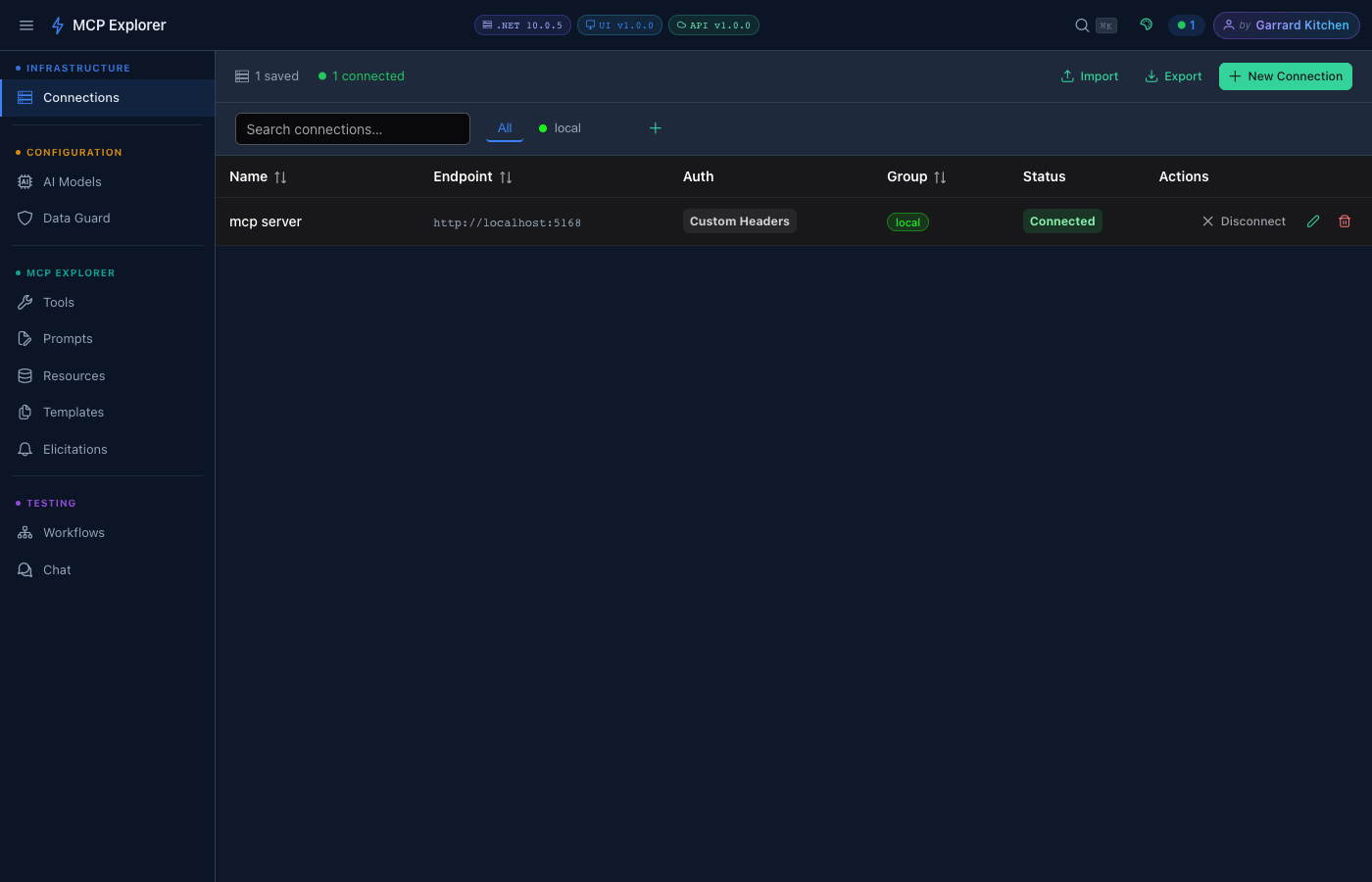1372x882 pixels.
Task: Edit the mcp server connection via pencil icon
Action: click(x=1313, y=220)
